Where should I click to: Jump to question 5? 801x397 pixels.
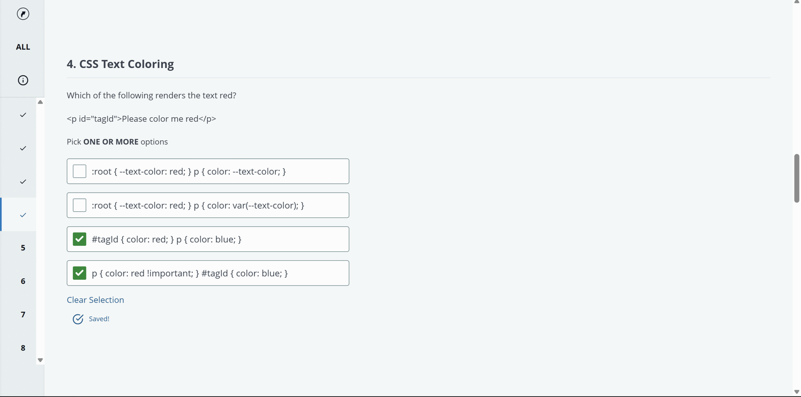(x=23, y=248)
